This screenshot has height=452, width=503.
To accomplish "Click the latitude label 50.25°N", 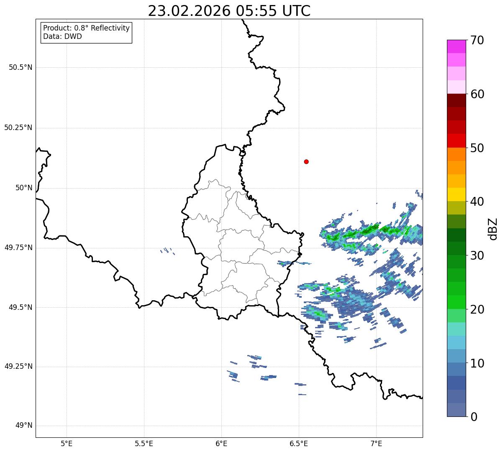I will pyautogui.click(x=18, y=128).
